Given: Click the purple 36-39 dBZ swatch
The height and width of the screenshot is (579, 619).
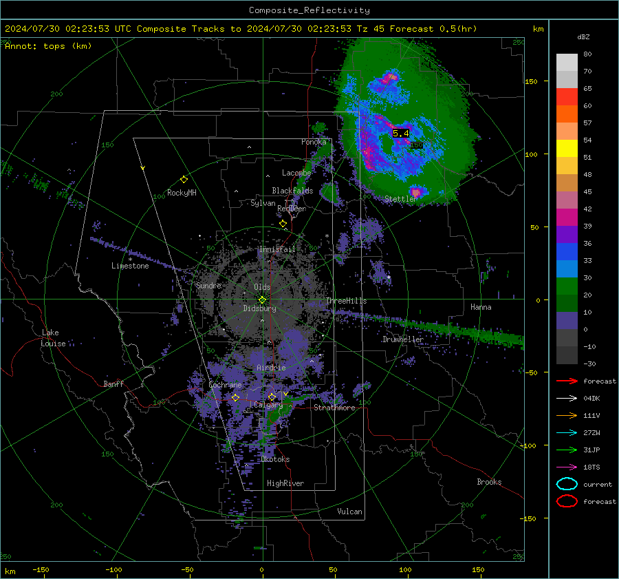Looking at the screenshot, I should tap(567, 235).
